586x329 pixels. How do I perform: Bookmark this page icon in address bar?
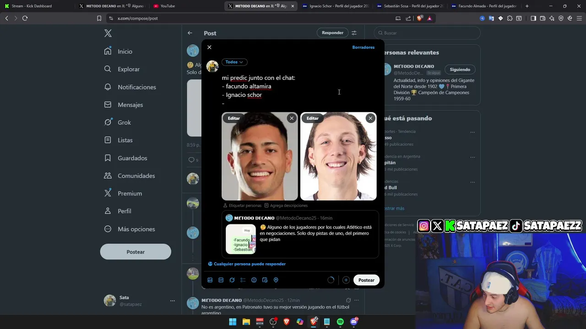[99, 18]
